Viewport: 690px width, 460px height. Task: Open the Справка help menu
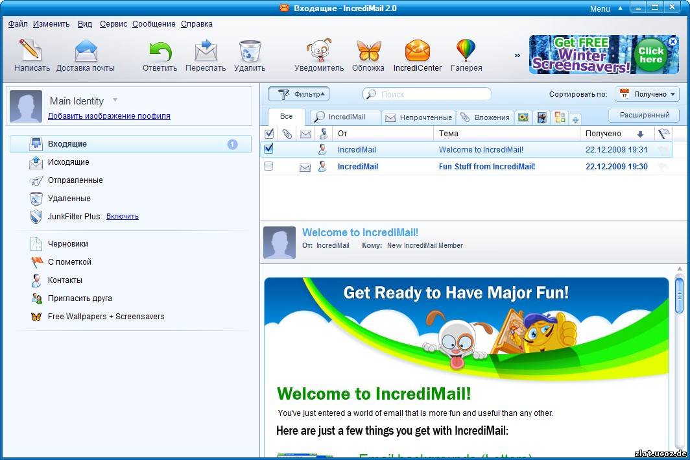click(x=196, y=24)
